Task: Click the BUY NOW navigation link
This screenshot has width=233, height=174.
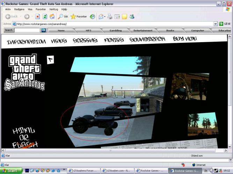Action: click(x=184, y=39)
